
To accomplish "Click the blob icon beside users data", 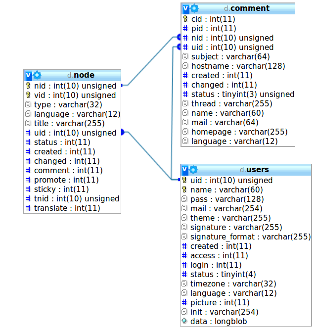I will pyautogui.click(x=184, y=321).
